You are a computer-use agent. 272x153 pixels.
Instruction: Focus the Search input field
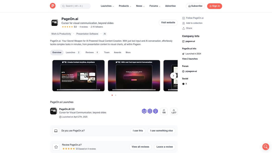pos(75,6)
